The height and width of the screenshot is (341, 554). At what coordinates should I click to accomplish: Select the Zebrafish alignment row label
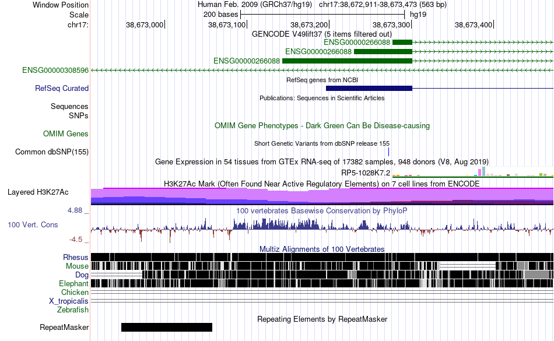click(73, 310)
